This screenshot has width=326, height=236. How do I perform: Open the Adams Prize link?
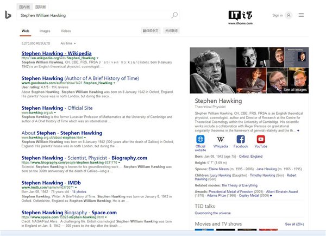point(216,195)
